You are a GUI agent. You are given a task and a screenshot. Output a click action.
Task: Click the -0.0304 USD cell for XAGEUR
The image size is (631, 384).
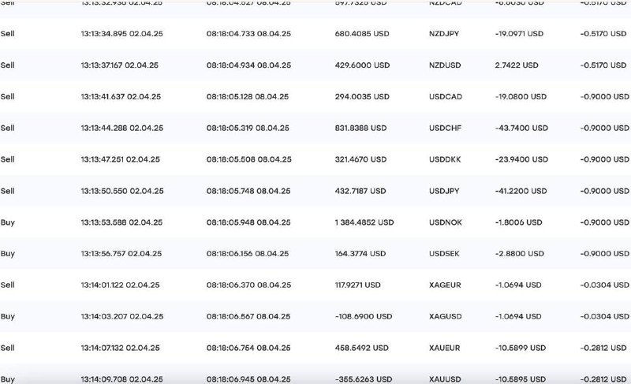pyautogui.click(x=605, y=285)
